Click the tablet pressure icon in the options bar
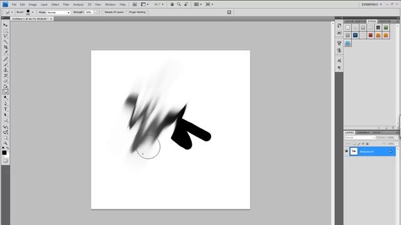Image resolution: width=401 pixels, height=225 pixels. (x=229, y=12)
